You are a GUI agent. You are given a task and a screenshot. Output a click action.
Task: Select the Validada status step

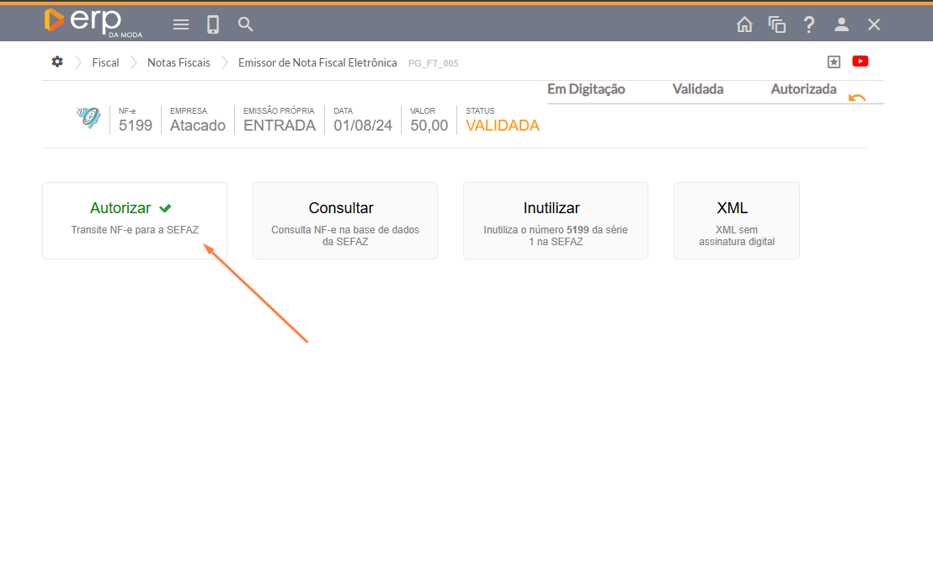click(x=697, y=89)
